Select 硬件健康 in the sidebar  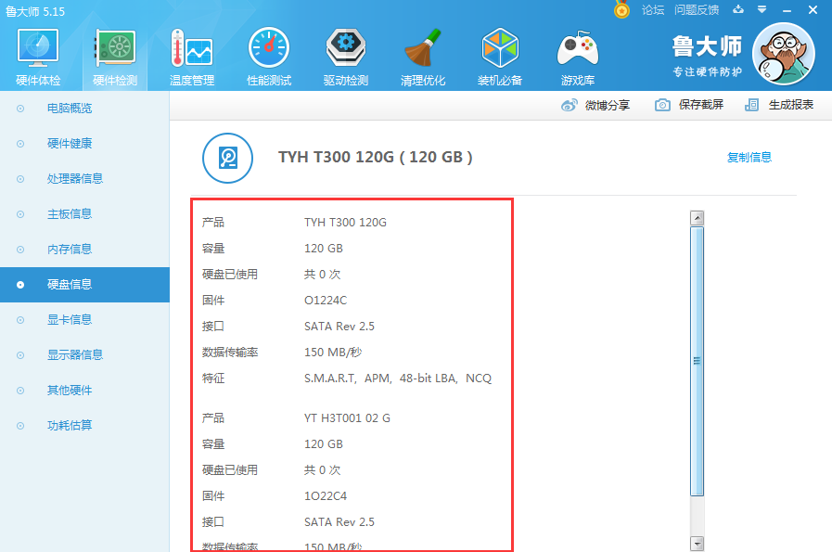(x=84, y=143)
